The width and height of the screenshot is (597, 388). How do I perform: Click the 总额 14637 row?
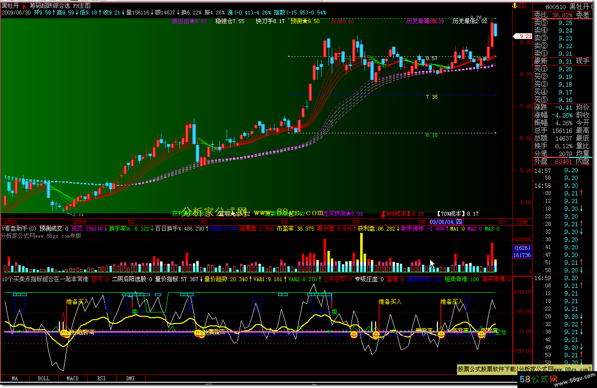point(554,138)
